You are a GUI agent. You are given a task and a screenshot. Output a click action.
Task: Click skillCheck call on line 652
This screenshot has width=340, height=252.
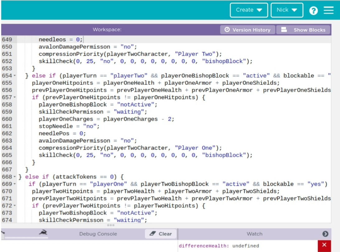click(145, 61)
